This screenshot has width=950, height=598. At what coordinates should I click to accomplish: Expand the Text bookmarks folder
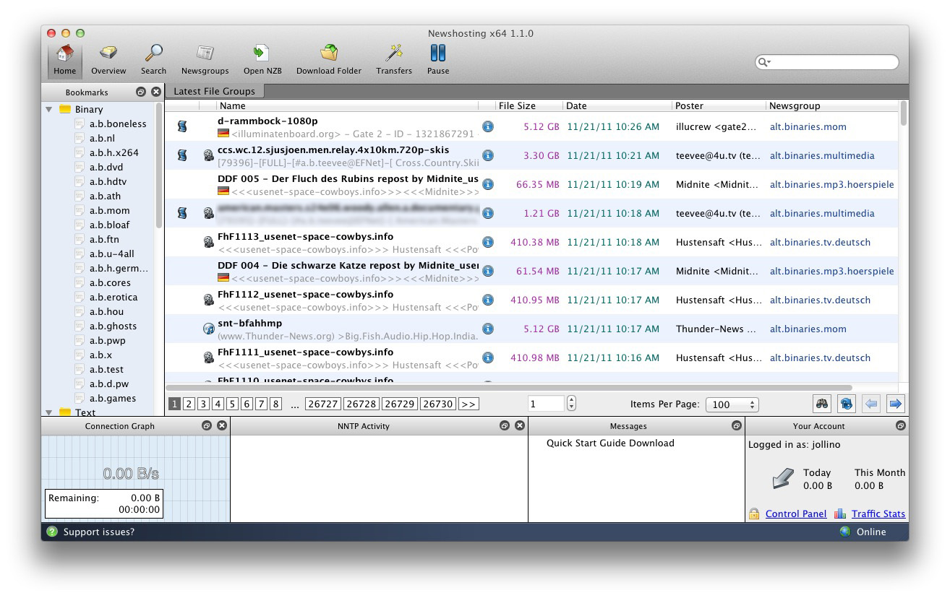pyautogui.click(x=49, y=412)
